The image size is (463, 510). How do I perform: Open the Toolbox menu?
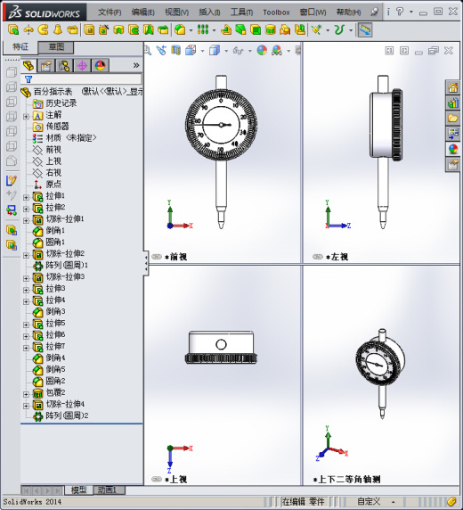tap(276, 12)
